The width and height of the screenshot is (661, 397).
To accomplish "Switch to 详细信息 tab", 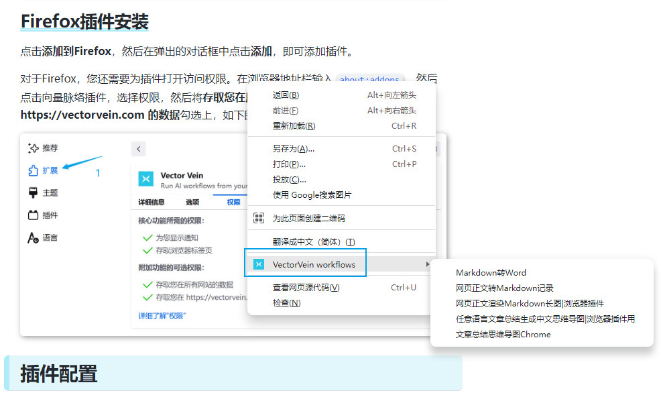I will (x=152, y=203).
